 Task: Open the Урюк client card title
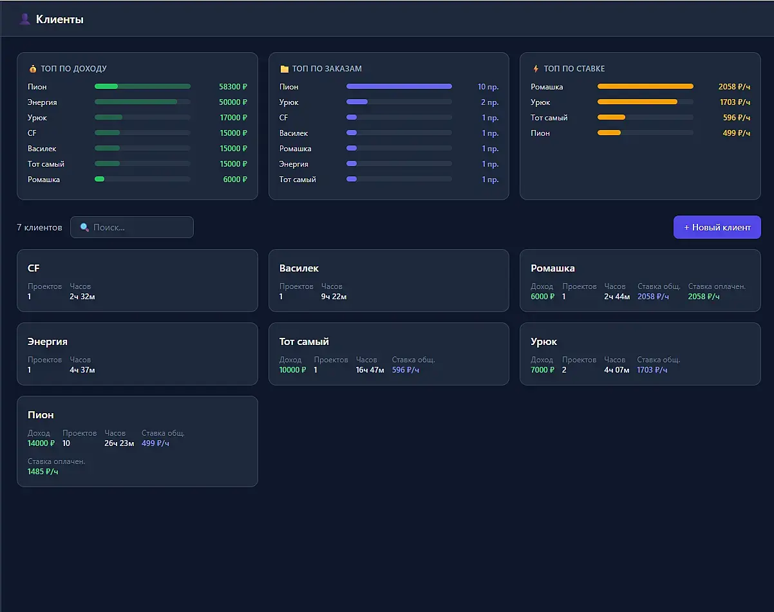544,342
